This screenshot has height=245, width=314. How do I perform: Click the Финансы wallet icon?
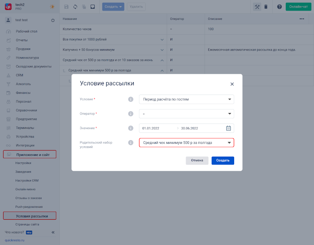8,93
